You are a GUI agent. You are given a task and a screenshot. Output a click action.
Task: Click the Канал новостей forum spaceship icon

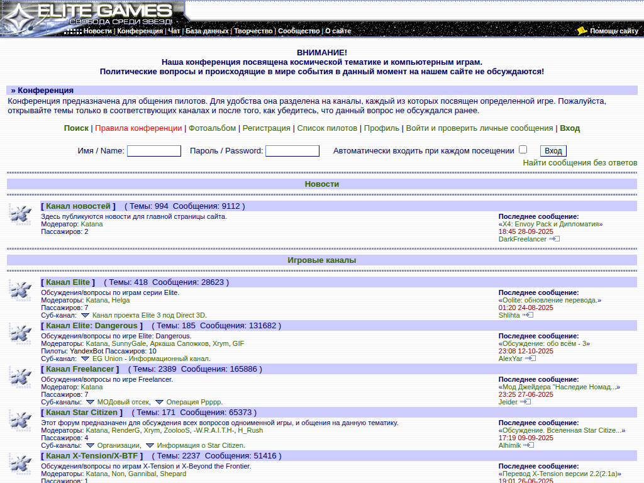21,214
